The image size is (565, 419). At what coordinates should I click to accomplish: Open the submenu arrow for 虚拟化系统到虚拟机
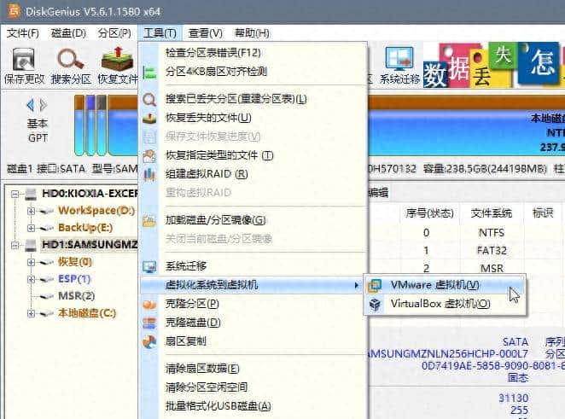(356, 285)
